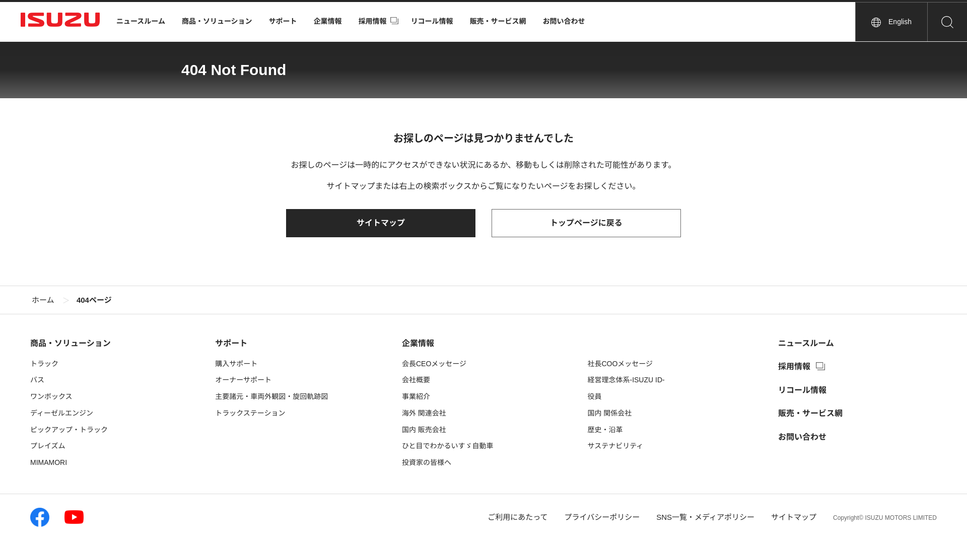
Task: Open footer 採用情報 link
Action: coord(794,366)
